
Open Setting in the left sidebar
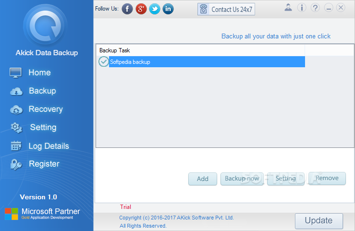point(43,127)
